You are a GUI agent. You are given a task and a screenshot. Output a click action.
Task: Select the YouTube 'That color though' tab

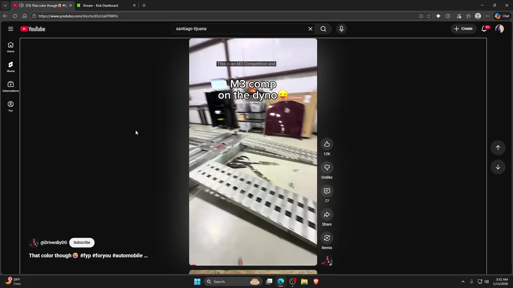pyautogui.click(x=43, y=5)
